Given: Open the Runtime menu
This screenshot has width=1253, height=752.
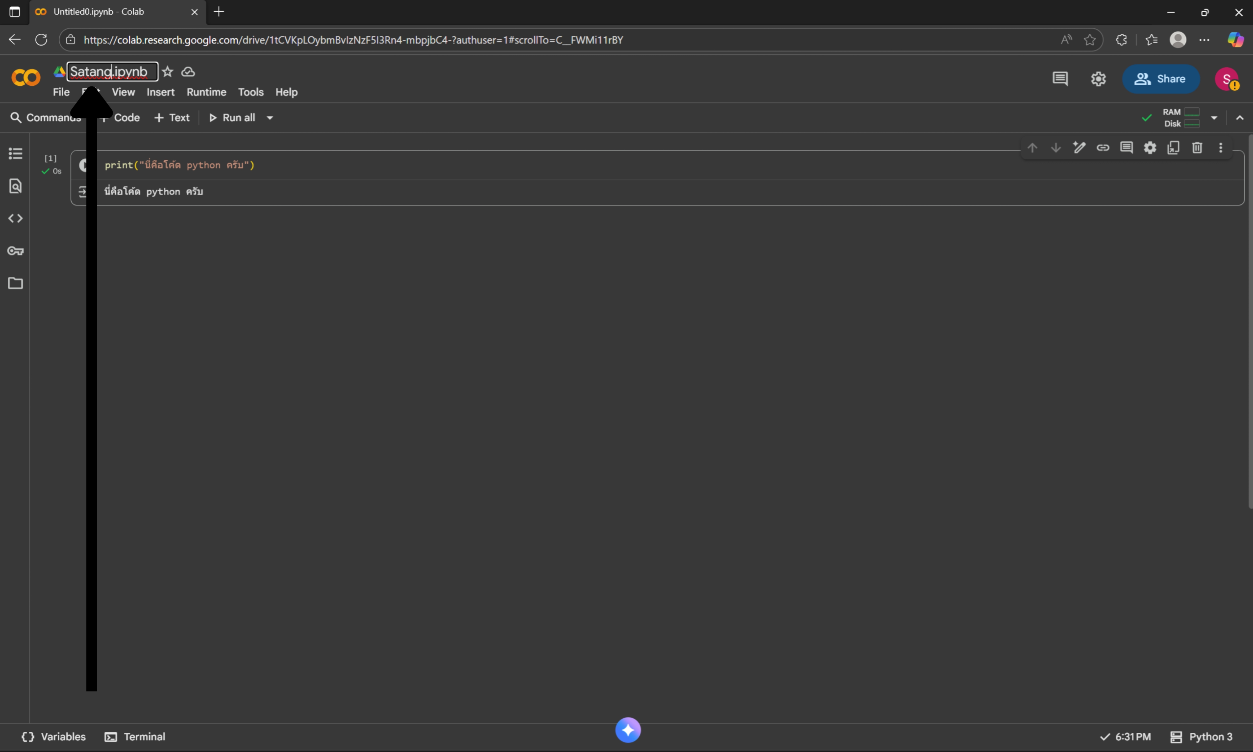Looking at the screenshot, I should point(206,92).
